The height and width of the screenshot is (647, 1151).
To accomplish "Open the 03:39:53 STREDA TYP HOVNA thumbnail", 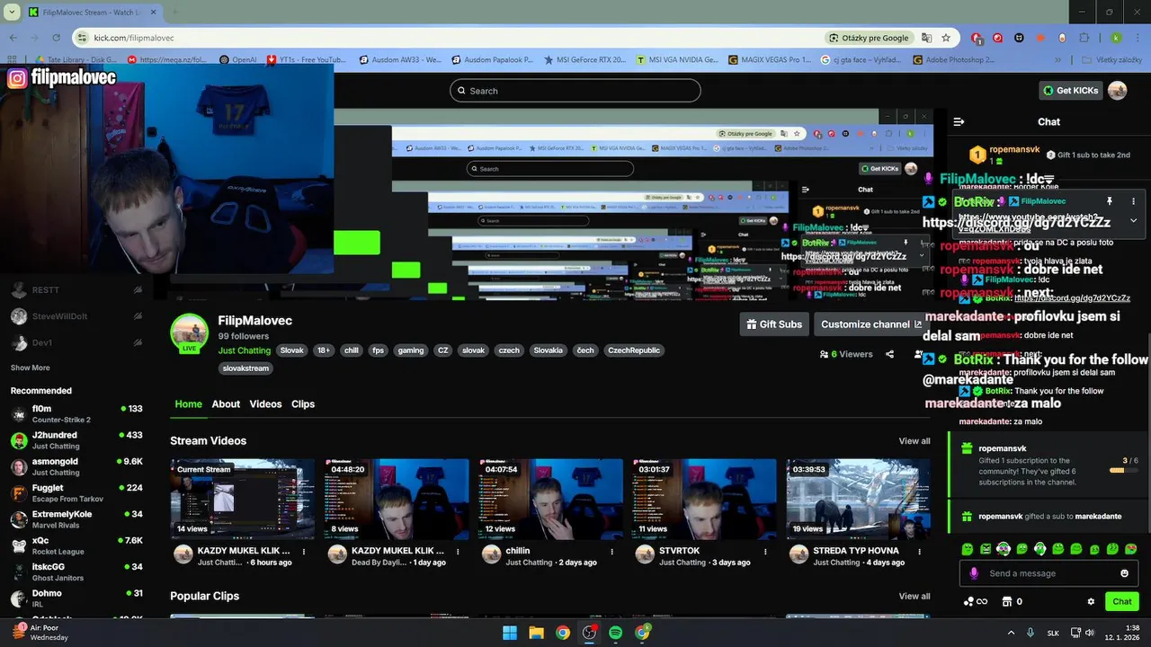I will point(858,500).
